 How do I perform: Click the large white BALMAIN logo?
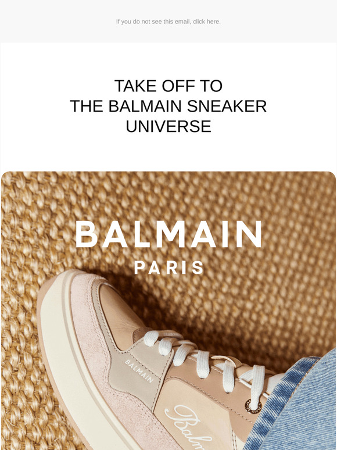pyautogui.click(x=168, y=234)
